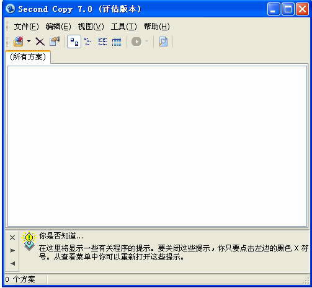Screen dimensions: 312x288
Task: Select the (所有方案) tab
Action: coord(28,57)
